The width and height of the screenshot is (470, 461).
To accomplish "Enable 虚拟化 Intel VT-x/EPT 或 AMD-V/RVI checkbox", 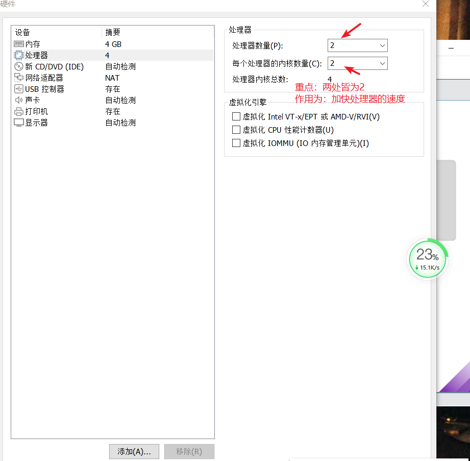I will click(x=236, y=116).
